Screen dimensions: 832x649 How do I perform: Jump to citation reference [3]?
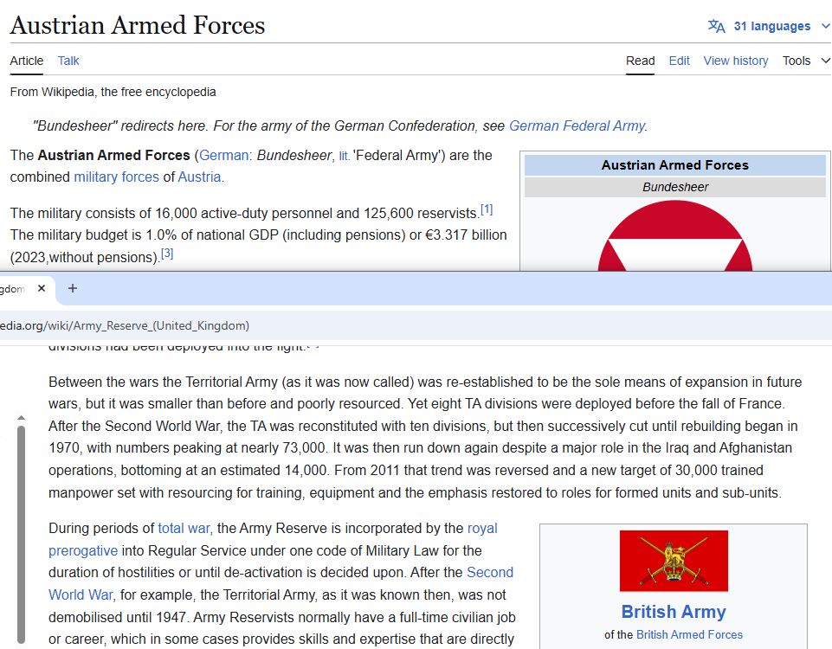pyautogui.click(x=167, y=254)
